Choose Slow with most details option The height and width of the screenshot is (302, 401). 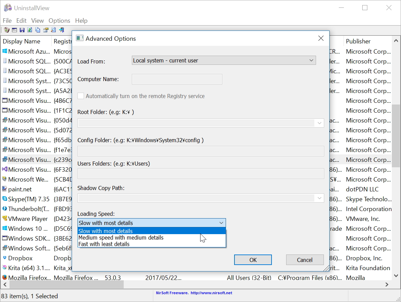(152, 231)
